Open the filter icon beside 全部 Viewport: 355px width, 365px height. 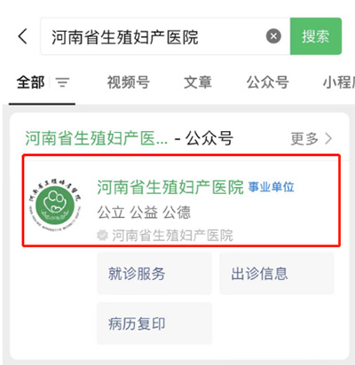63,82
